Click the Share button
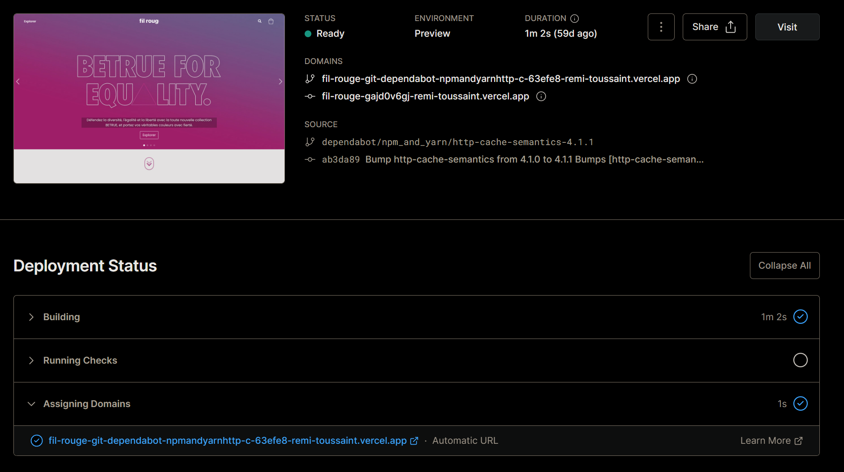Image resolution: width=844 pixels, height=472 pixels. [x=715, y=27]
